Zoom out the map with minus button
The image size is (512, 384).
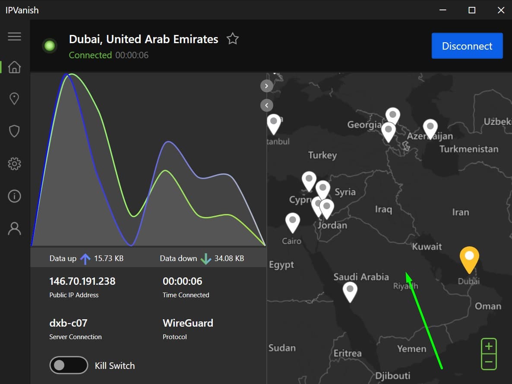(489, 362)
